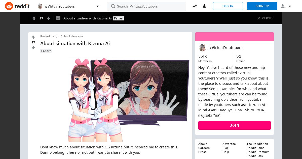
Task: Click the 3.4k Members count
Action: (205, 58)
